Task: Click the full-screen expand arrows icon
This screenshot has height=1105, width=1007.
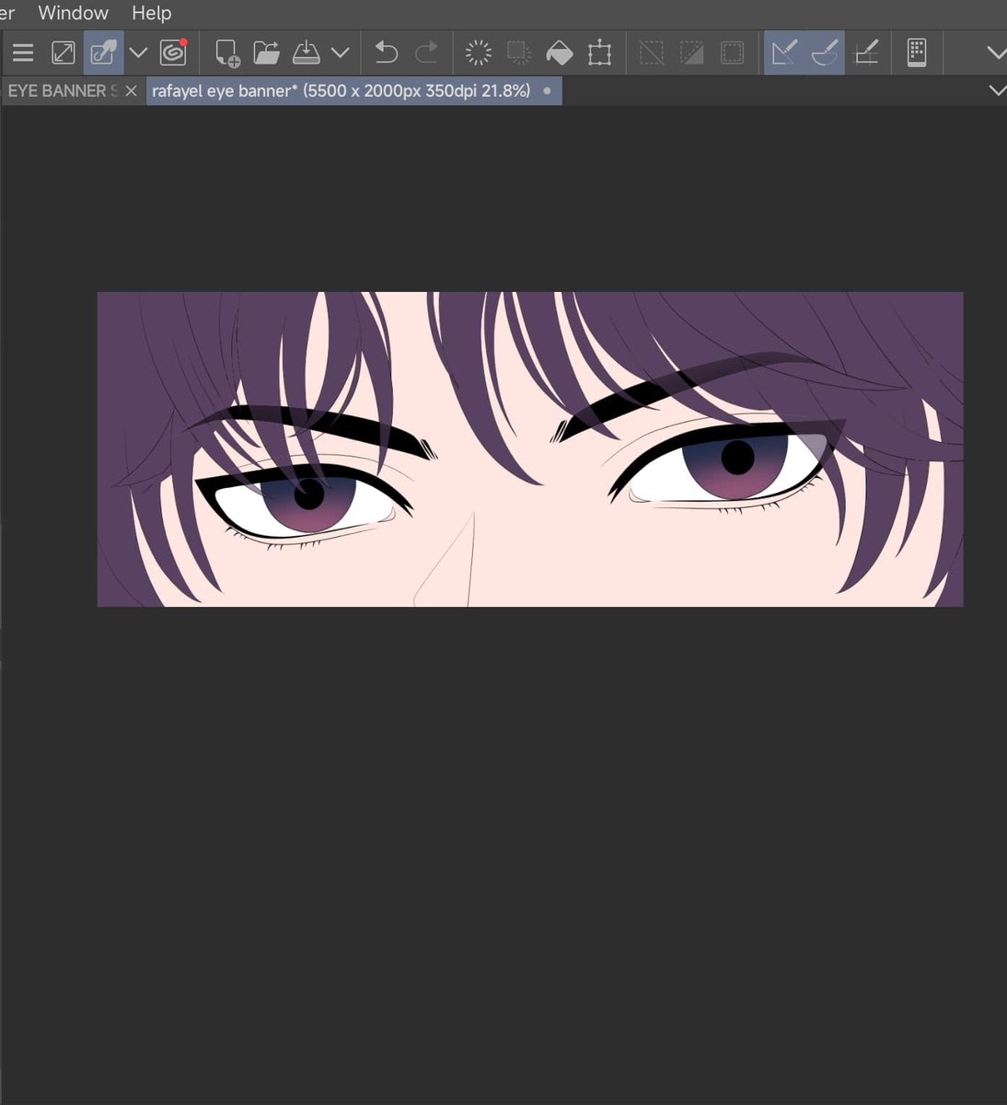Action: tap(64, 52)
